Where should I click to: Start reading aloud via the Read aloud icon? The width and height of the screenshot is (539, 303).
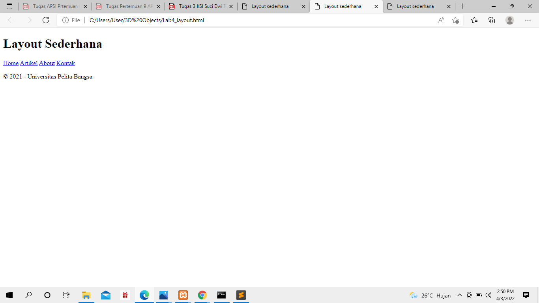pos(441,20)
